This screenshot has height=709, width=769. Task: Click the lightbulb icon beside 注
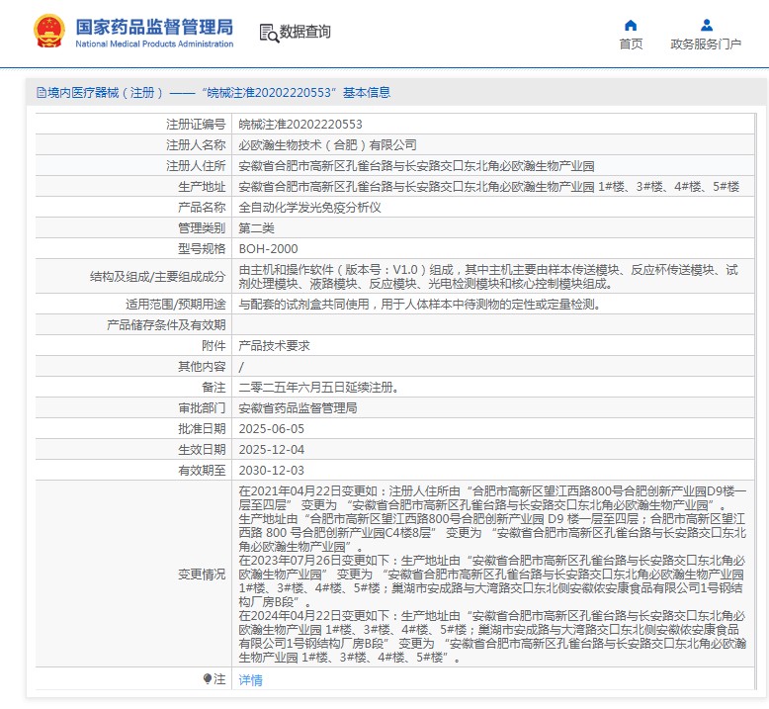click(208, 679)
